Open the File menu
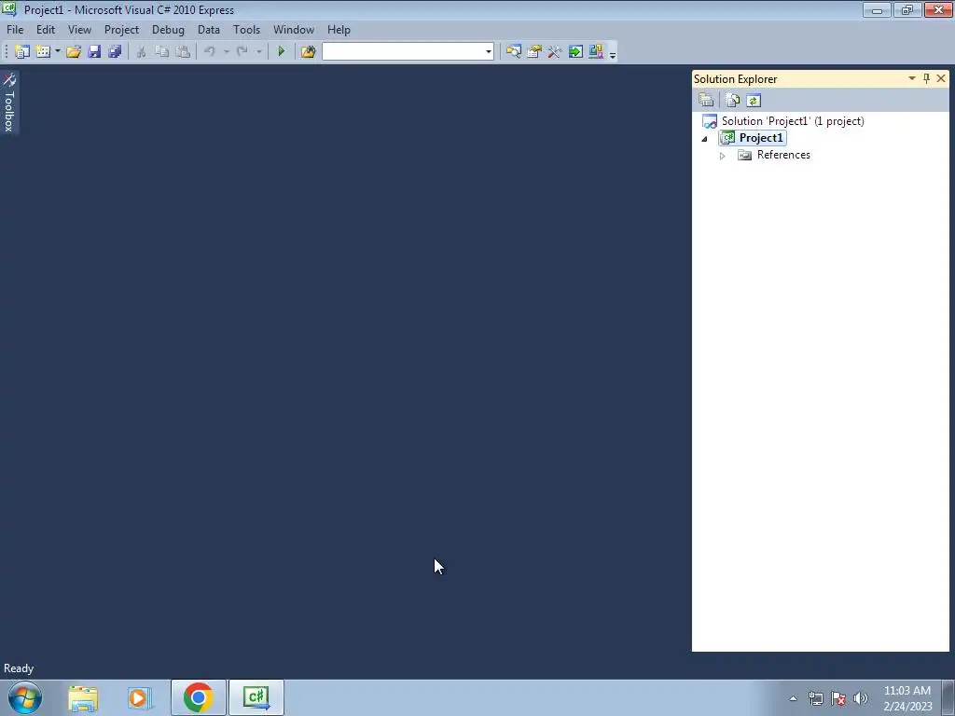 (15, 29)
